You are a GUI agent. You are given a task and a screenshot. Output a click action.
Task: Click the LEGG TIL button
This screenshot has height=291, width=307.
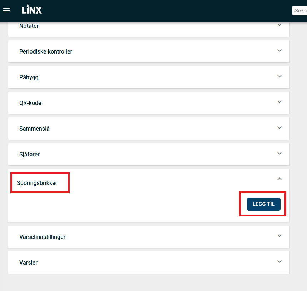[263, 204]
